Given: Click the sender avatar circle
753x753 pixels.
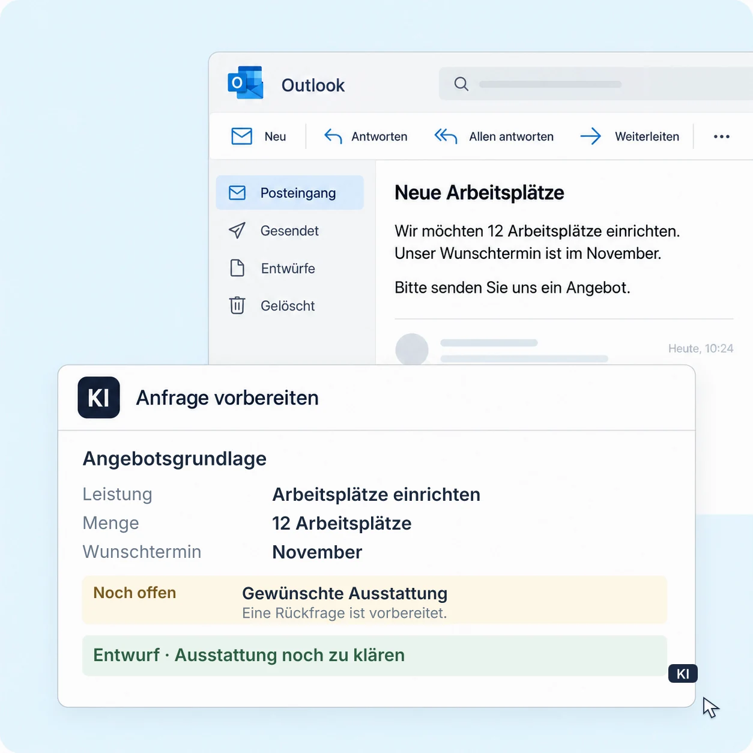Looking at the screenshot, I should (x=412, y=349).
